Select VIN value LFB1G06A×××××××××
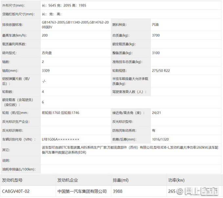Screen dimensions: 223x198 click(x=60, y=139)
